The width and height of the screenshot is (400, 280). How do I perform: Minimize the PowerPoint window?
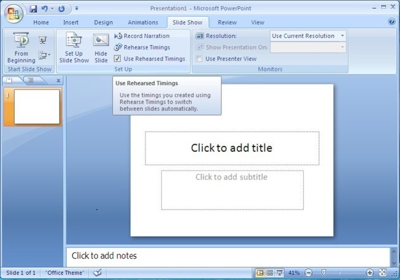(374, 7)
